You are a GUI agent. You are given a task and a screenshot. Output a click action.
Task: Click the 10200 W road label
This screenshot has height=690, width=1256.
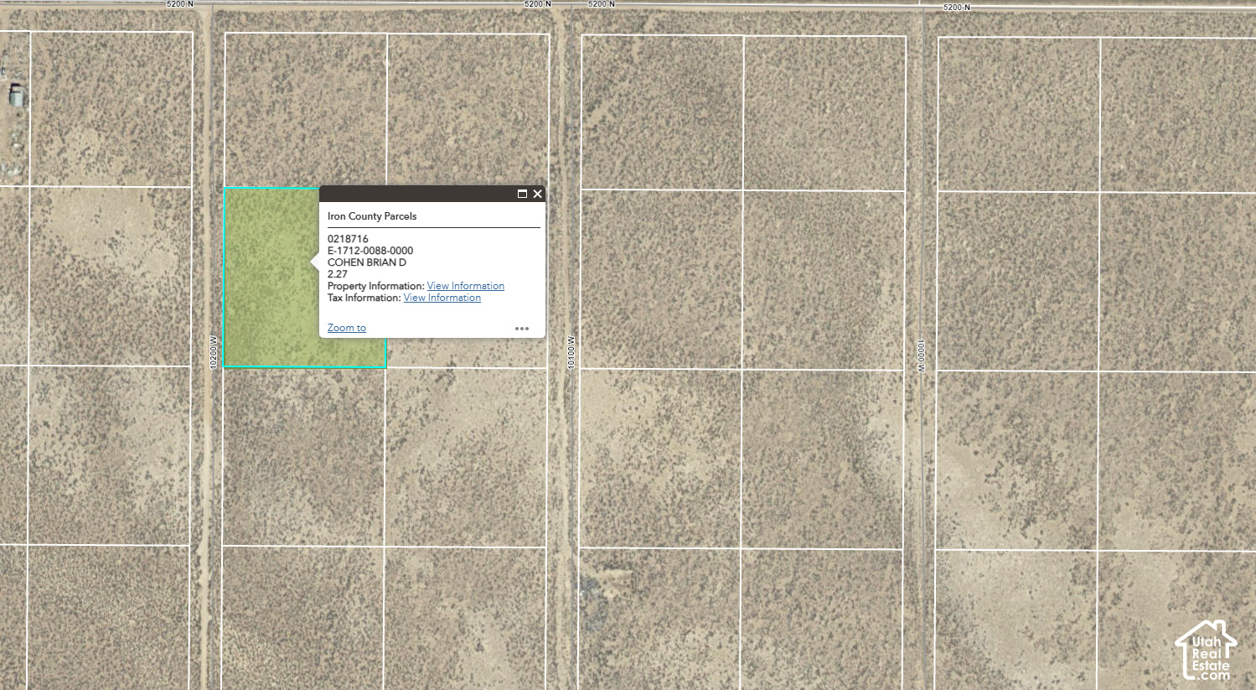(214, 352)
